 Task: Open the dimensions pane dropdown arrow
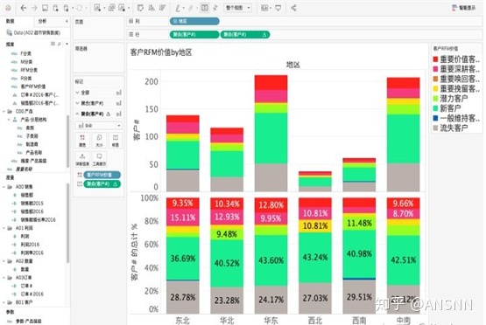[x=67, y=44]
